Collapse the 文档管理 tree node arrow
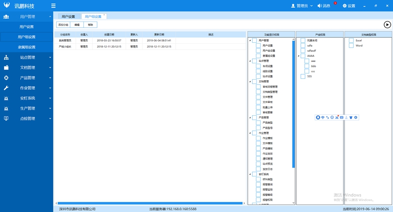Screen dimensions: 393x212 point(250,82)
